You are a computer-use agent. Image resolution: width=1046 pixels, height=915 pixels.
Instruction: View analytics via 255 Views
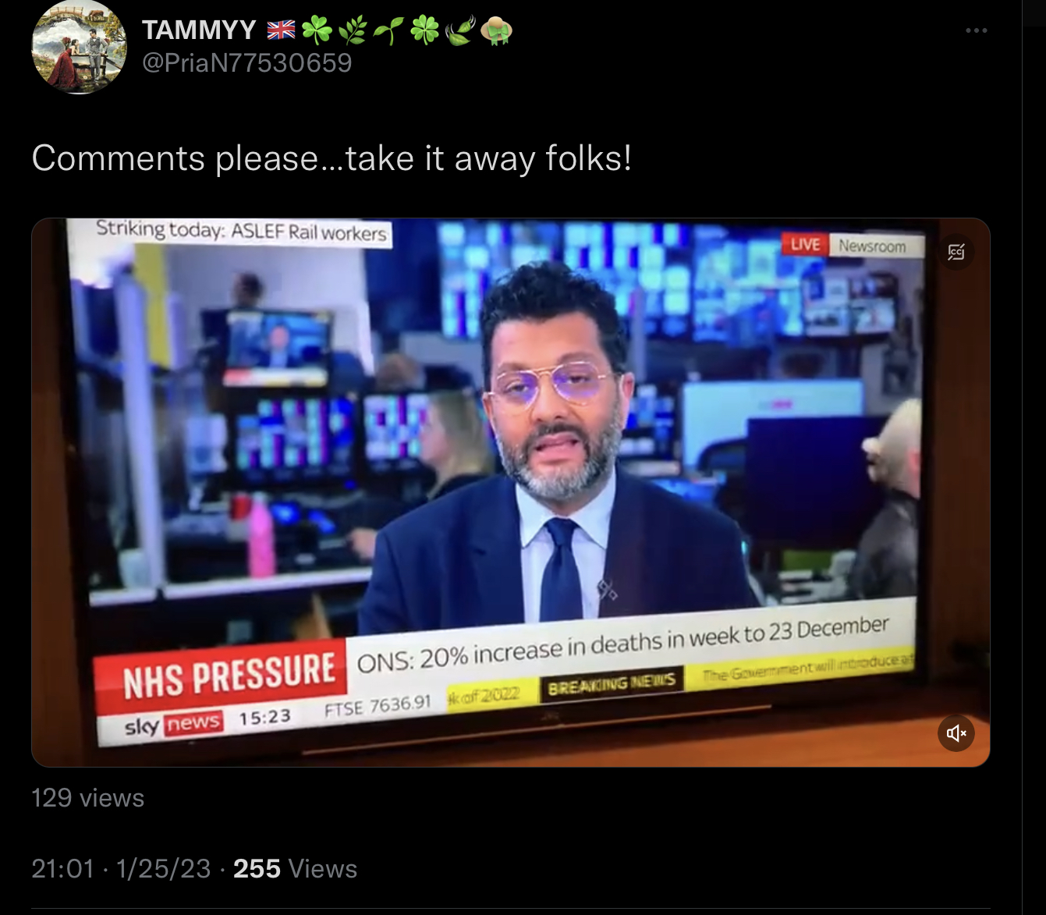[295, 869]
